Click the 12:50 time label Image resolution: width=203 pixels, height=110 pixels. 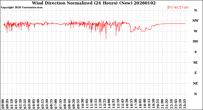pyautogui.click(x=100, y=104)
